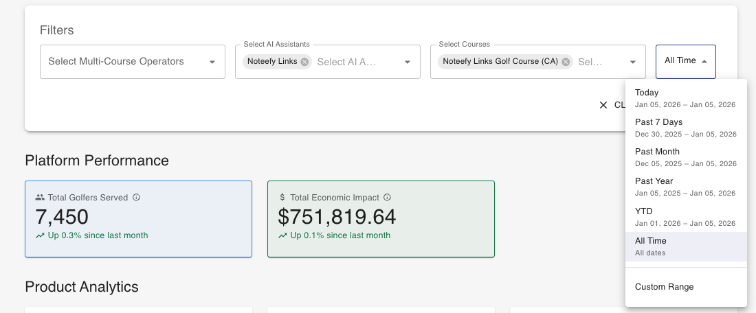Click the economic impact trend arrow icon

click(282, 235)
